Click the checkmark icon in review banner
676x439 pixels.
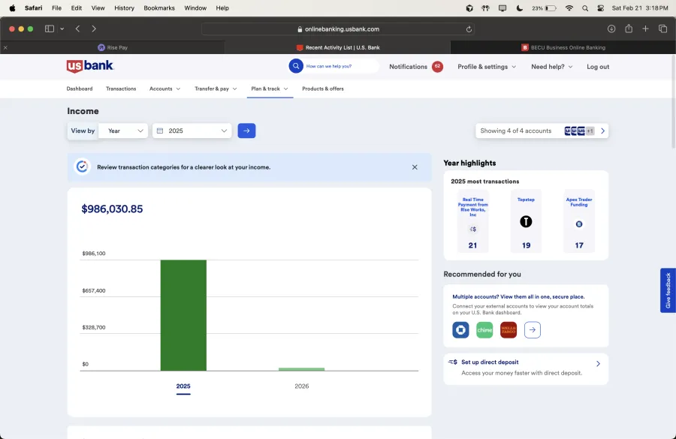82,167
